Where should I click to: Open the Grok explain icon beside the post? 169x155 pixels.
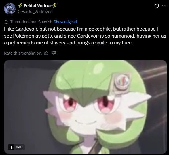[156, 6]
